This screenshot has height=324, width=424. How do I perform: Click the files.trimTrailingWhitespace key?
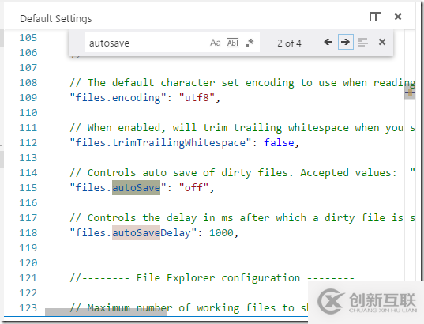click(161, 143)
